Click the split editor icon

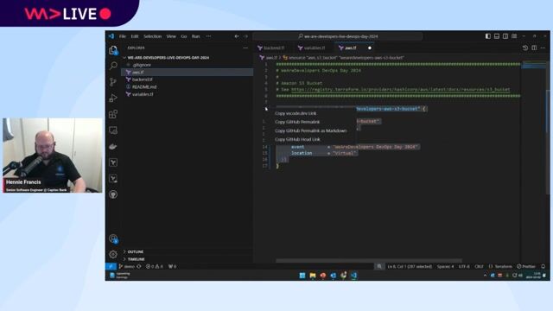[x=534, y=48]
